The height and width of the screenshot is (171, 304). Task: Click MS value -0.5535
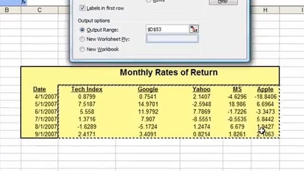tap(237, 119)
